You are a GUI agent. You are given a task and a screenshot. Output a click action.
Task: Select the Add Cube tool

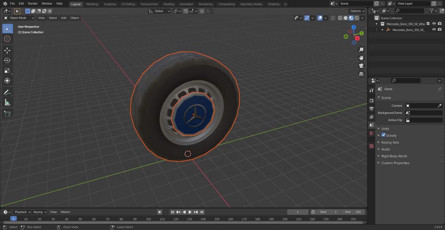tap(7, 114)
